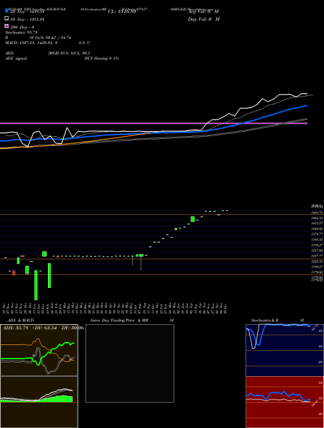Select the '200 Day - 0' legend text
324x428 pixels.
[x=23, y=27]
